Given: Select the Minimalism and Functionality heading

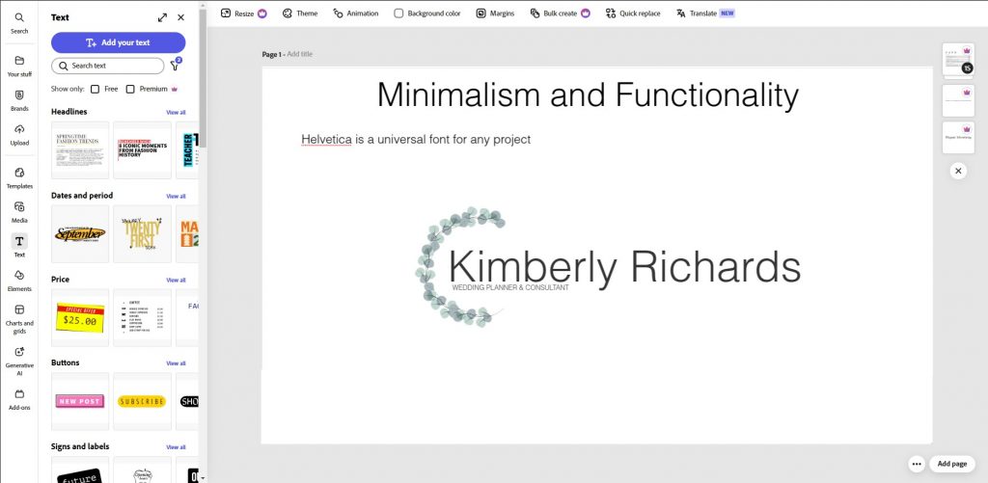Looking at the screenshot, I should (588, 95).
